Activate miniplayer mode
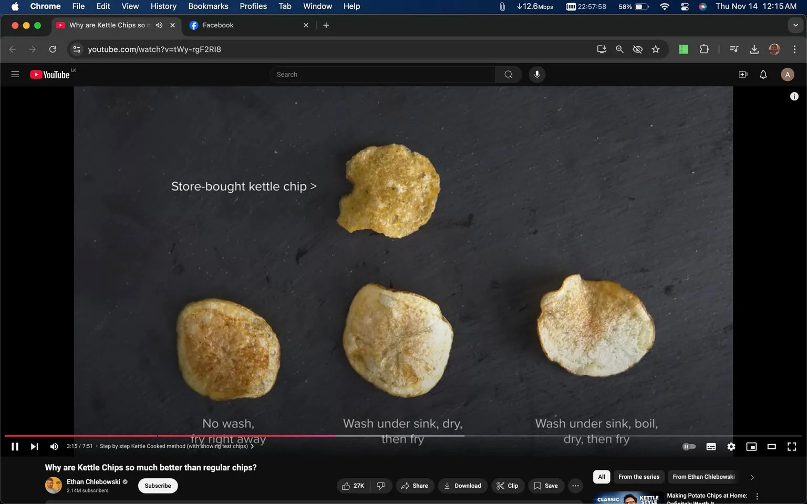Viewport: 807px width, 504px height. click(751, 446)
